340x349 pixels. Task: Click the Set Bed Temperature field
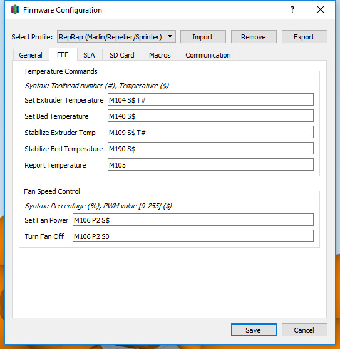coord(210,116)
